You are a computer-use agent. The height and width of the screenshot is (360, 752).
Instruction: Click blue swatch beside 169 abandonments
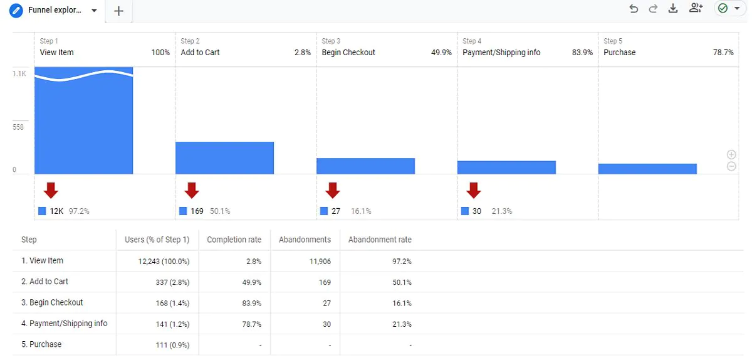coord(183,211)
